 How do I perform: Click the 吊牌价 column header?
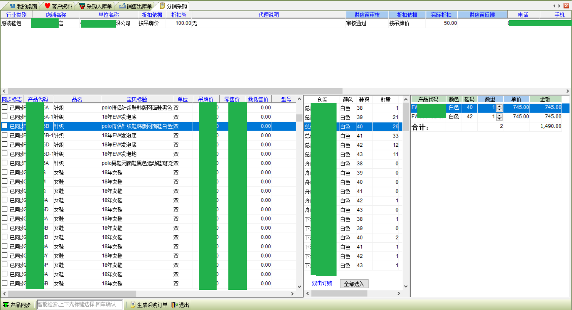pos(206,99)
